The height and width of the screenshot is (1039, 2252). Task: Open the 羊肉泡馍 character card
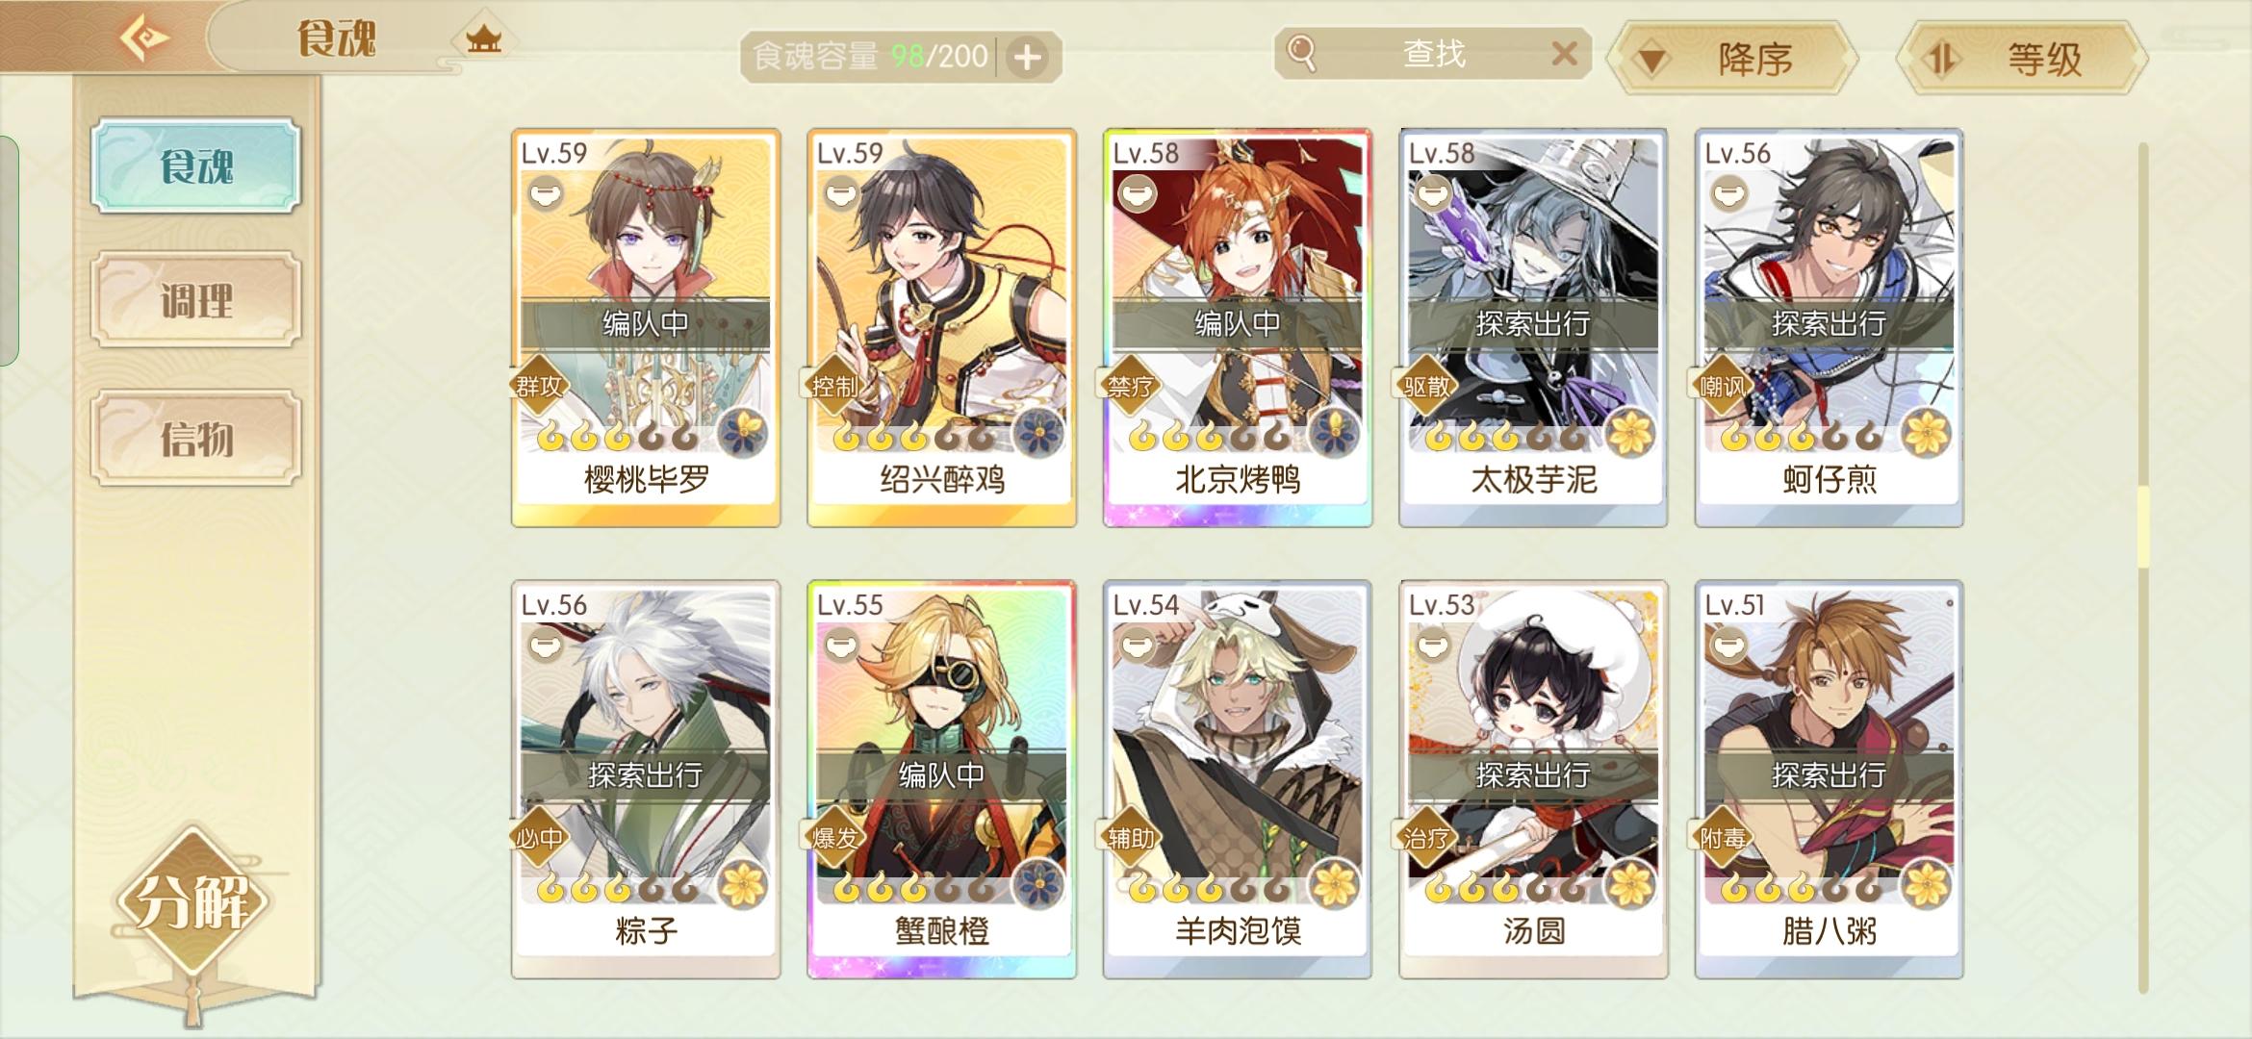(1238, 779)
